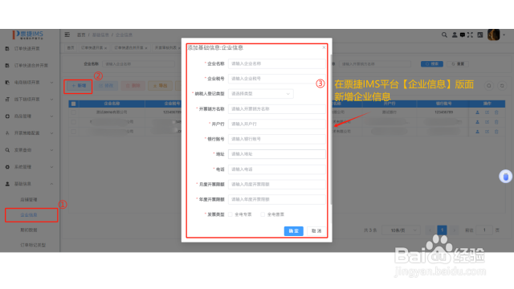Click the 导出 export button
Viewport: 514px width, 289px height.
(160, 86)
